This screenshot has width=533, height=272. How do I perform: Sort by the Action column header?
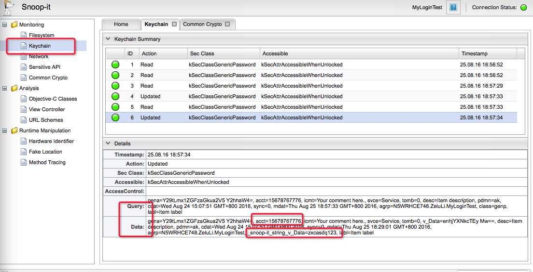(x=163, y=53)
